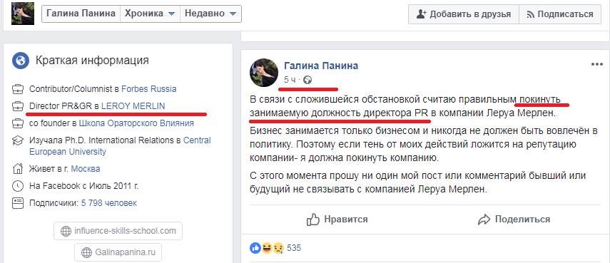610x263 pixels.
Task: Open the three-dots post options menu
Action: (x=596, y=64)
